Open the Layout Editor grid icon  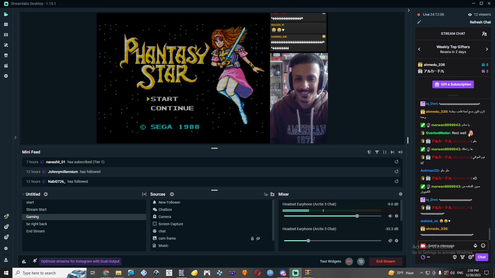click(x=6, y=24)
